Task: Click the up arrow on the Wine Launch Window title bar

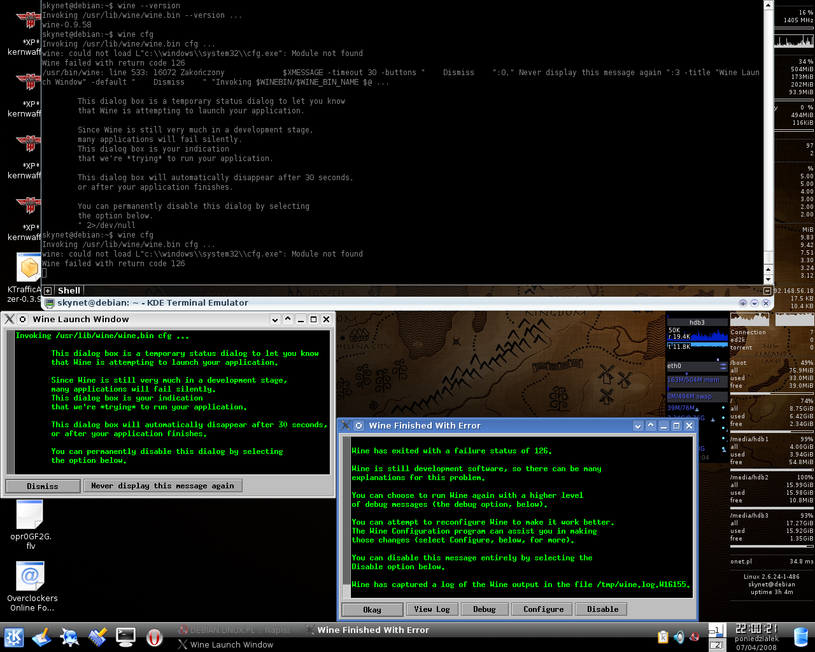Action: [288, 320]
